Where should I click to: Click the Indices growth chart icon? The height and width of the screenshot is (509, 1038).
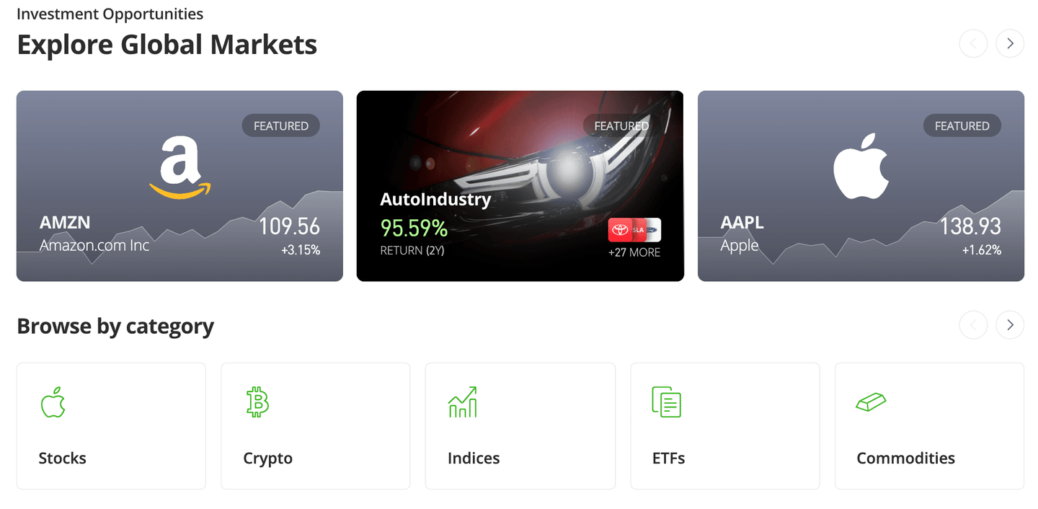(x=463, y=402)
